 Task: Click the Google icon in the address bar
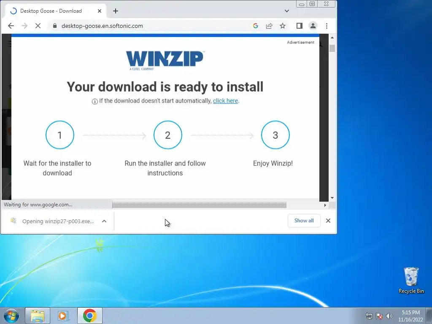pos(255,26)
